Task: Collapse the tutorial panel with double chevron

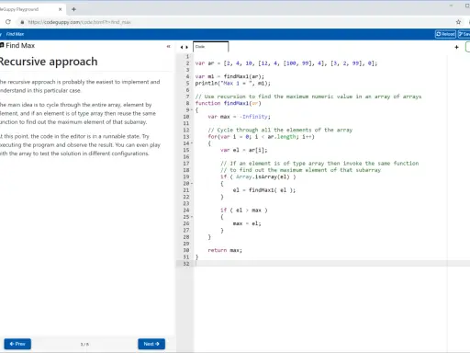Action: (168, 46)
